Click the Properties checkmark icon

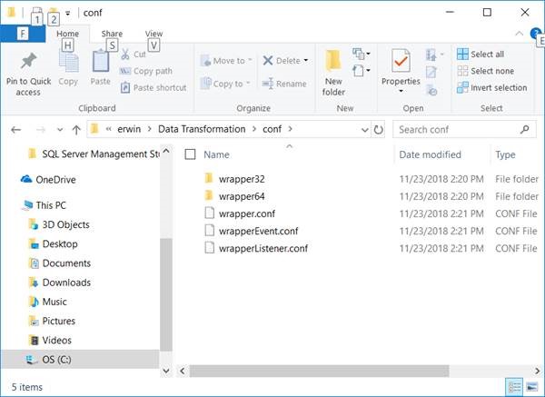(401, 61)
